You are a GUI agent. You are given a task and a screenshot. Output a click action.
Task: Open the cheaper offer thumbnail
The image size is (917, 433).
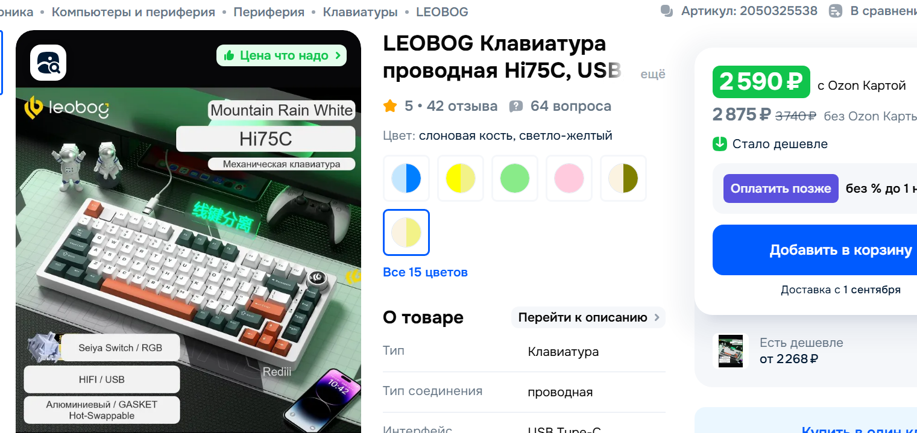pos(731,351)
